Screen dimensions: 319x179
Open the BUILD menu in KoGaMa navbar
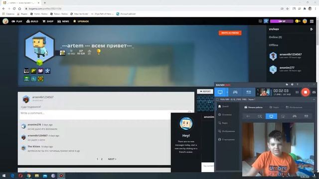click(x=32, y=21)
